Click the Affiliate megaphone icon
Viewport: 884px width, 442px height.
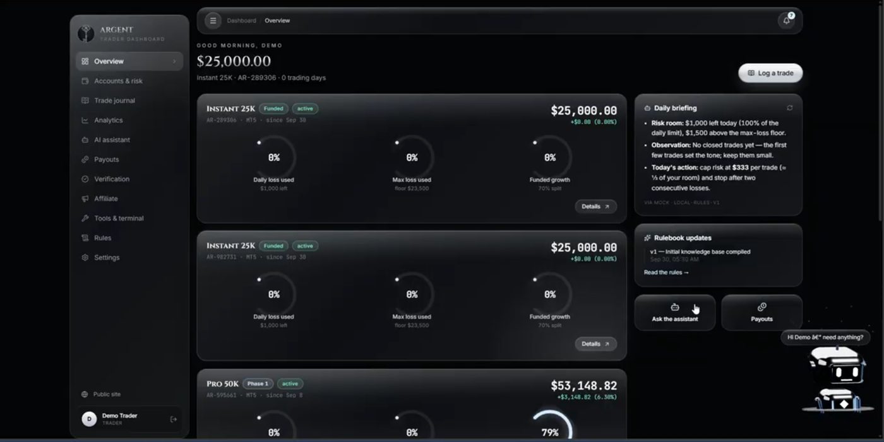pos(85,199)
